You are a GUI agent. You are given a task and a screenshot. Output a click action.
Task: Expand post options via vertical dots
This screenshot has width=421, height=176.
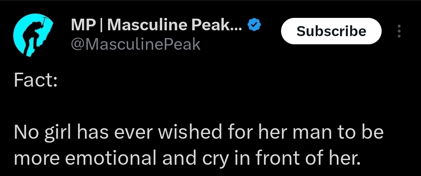coord(399,31)
